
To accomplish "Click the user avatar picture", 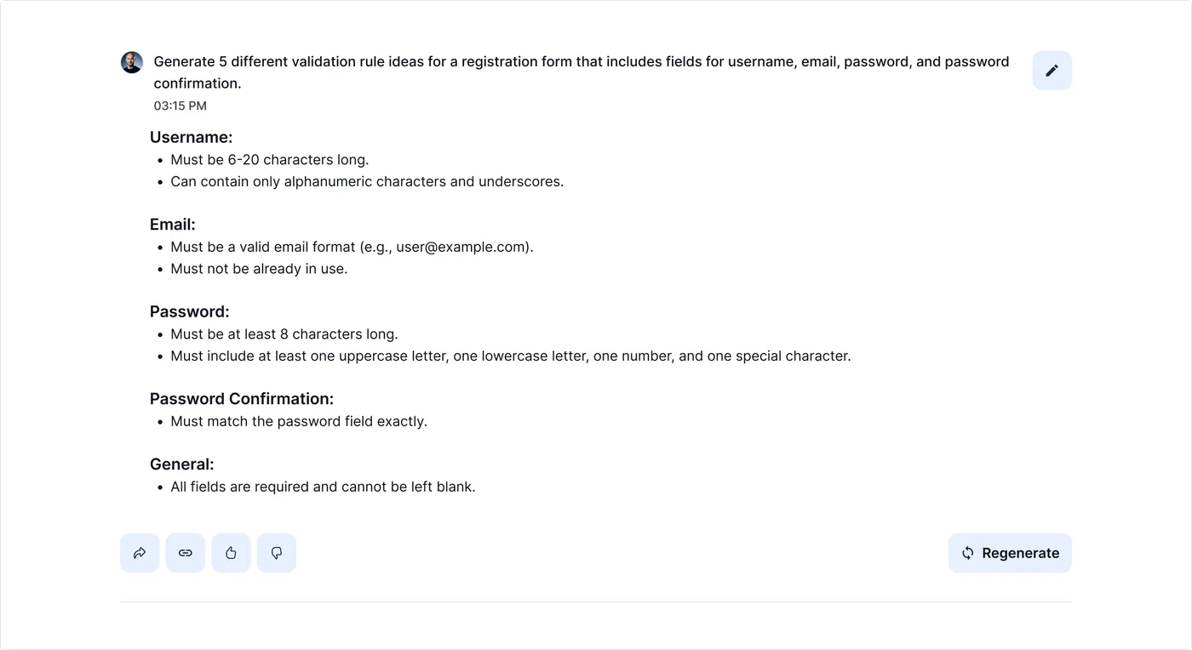I will tap(132, 62).
